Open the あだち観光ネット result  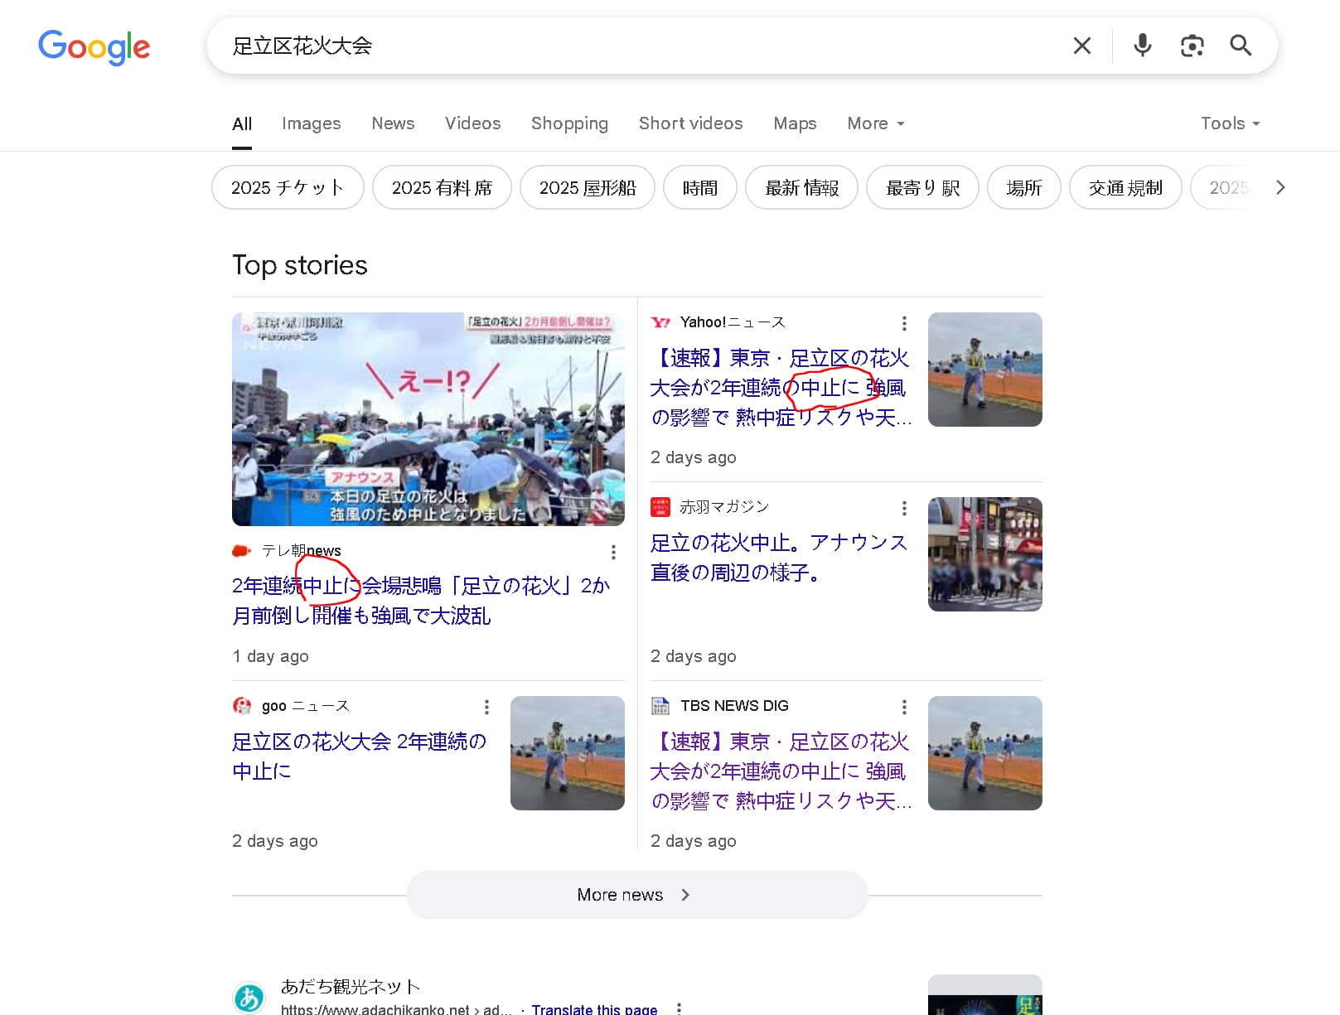tap(351, 987)
